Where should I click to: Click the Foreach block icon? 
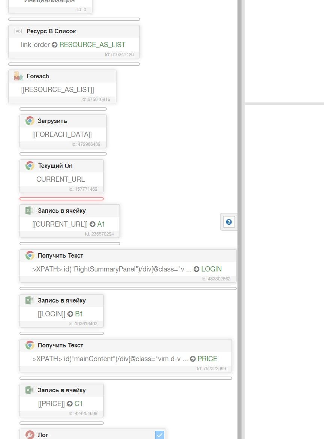point(18,76)
